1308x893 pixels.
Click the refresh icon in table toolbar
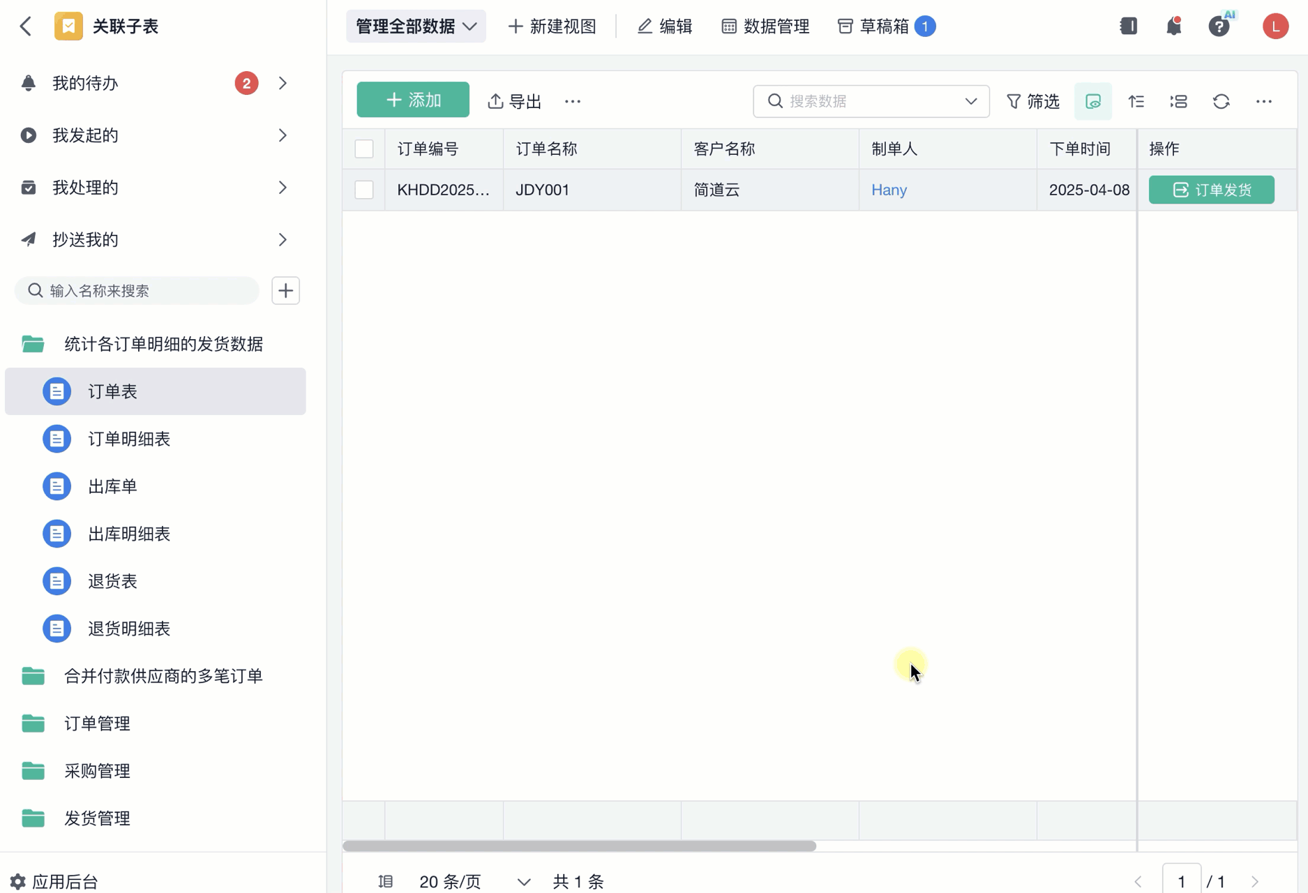pos(1221,102)
